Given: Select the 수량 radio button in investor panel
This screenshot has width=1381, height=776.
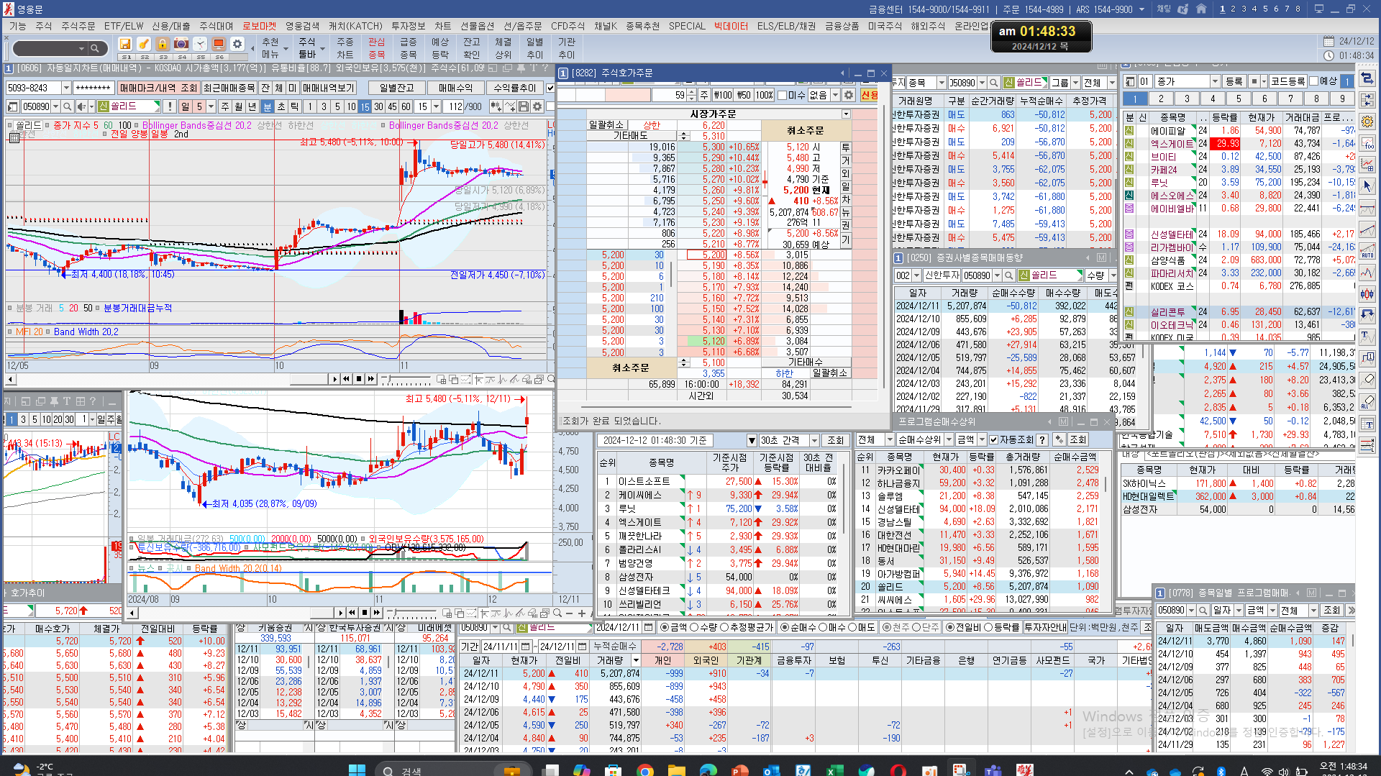Looking at the screenshot, I should (x=695, y=627).
